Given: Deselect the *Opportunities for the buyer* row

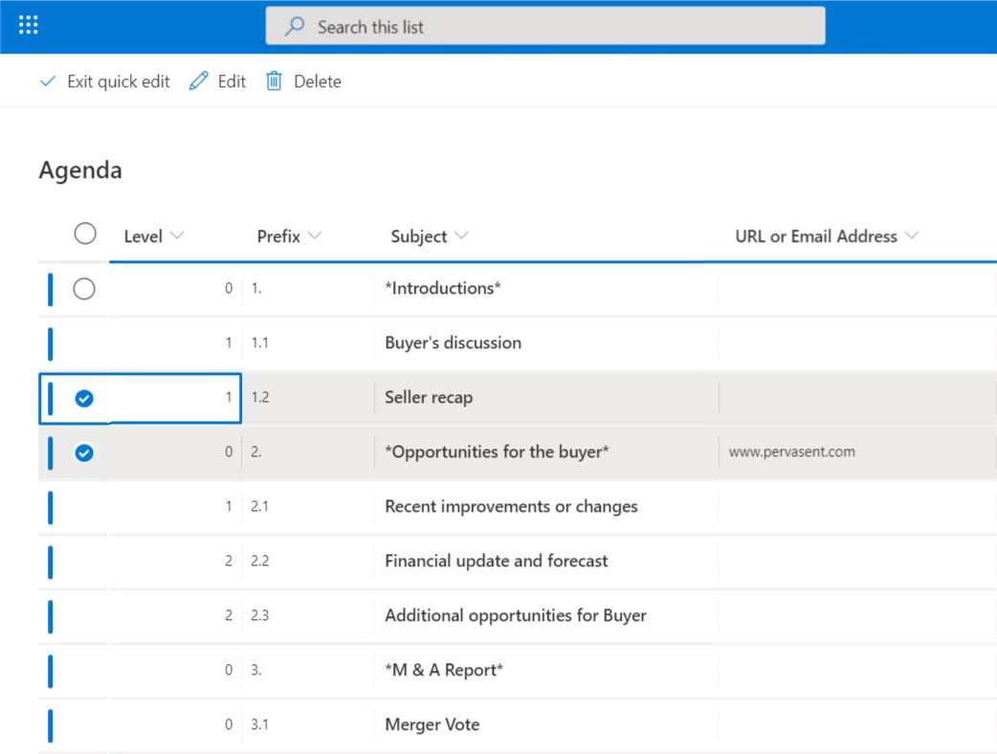Looking at the screenshot, I should pos(84,452).
